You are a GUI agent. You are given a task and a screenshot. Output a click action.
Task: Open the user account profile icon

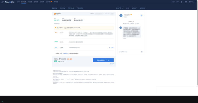click(181, 2)
